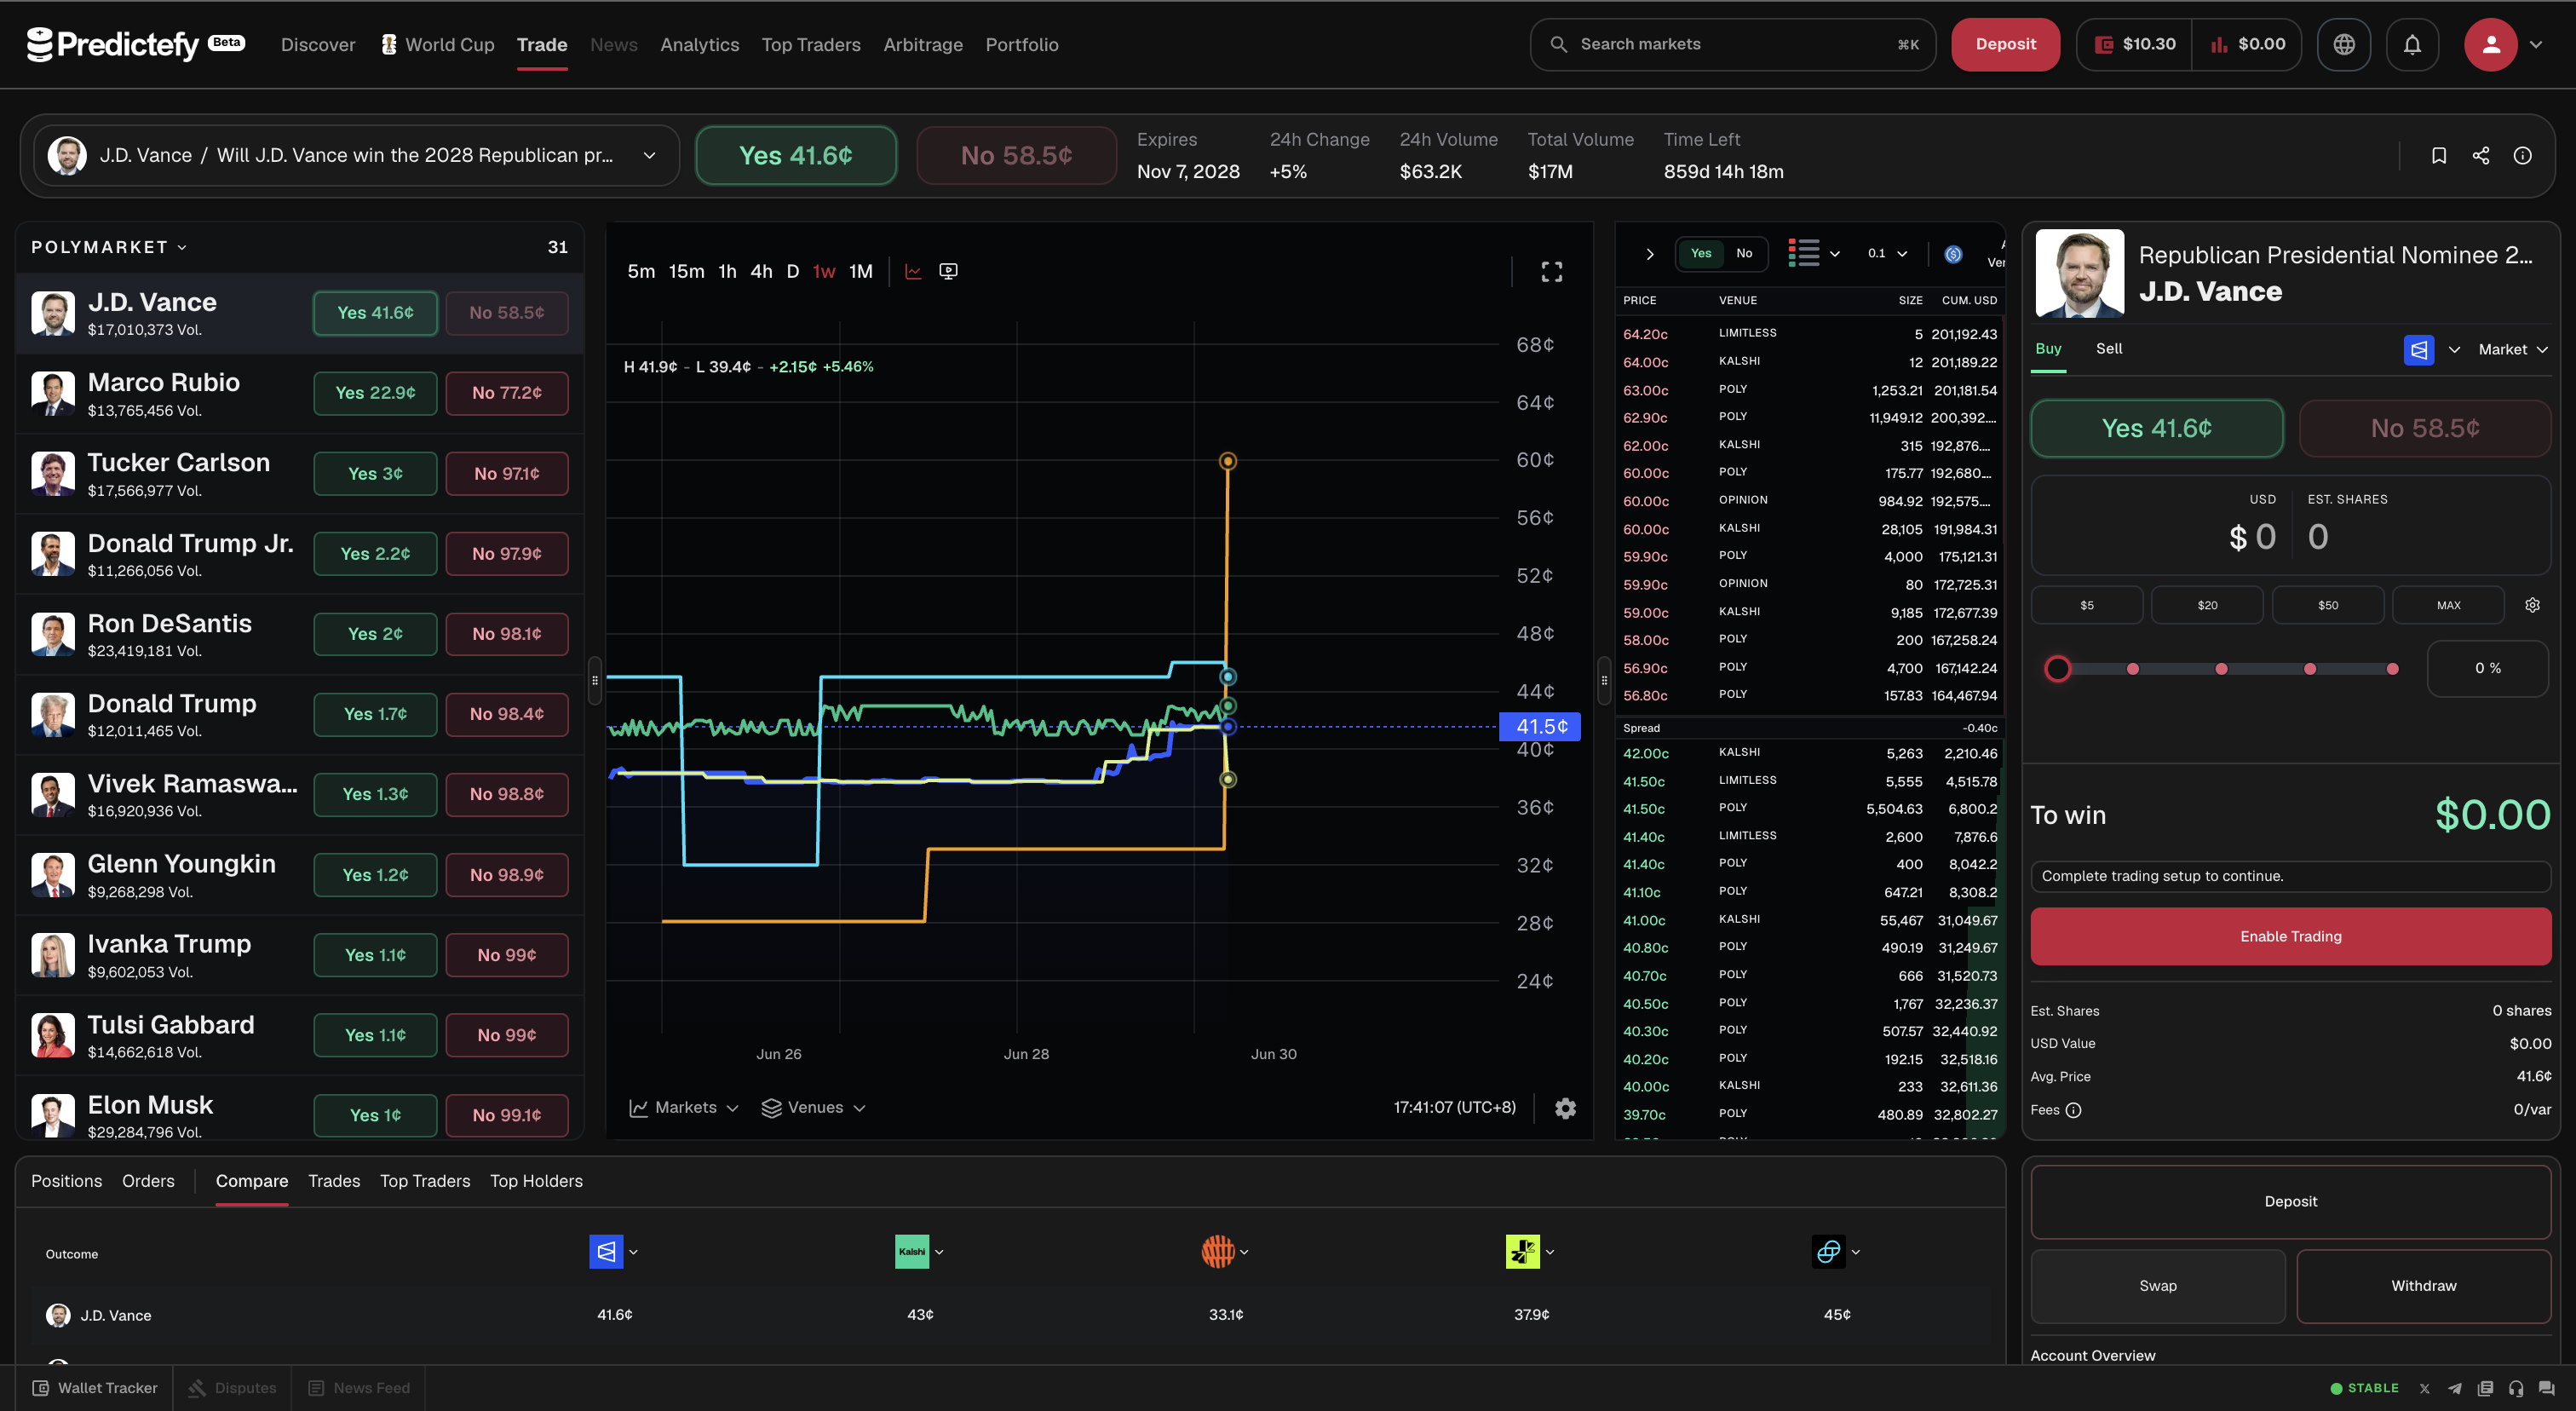Select Yes 41.6¢ in order panel
This screenshot has height=1411, width=2576.
(x=2157, y=428)
